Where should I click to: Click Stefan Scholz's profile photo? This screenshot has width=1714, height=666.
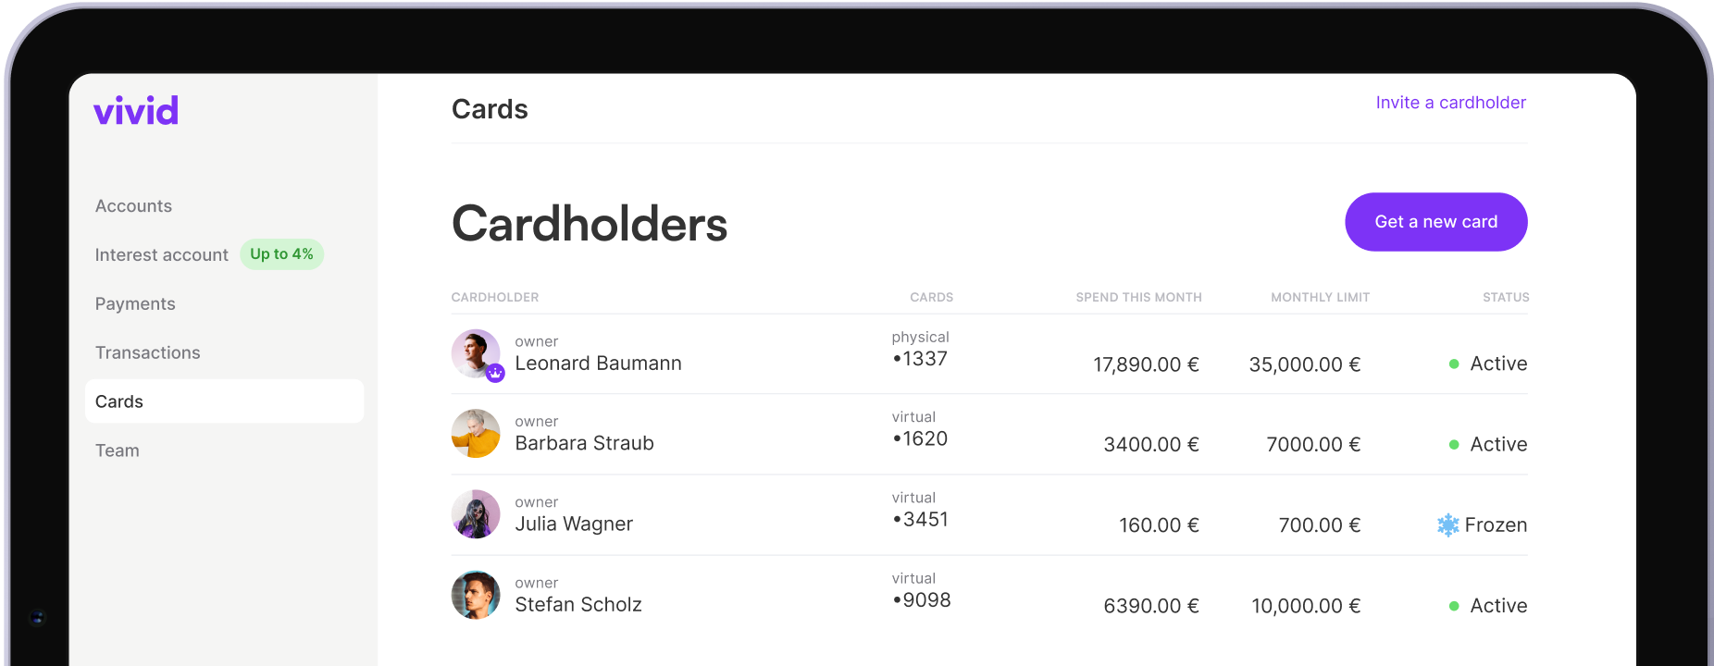pos(476,595)
